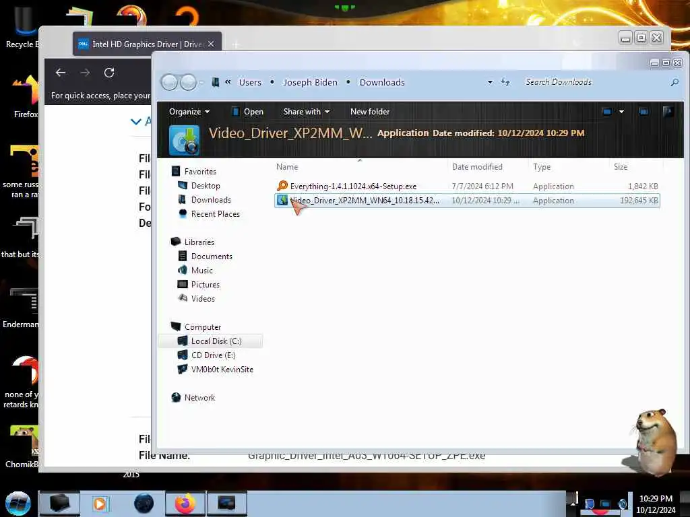Open the Share with dropdown

coord(307,112)
